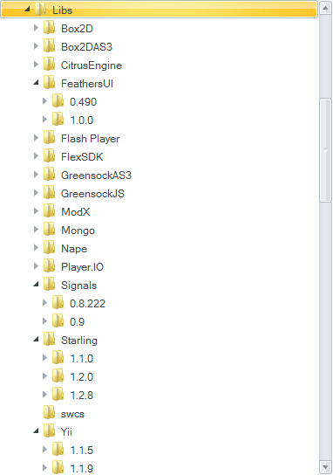This screenshot has width=333, height=475.
Task: Expand the Box2D folder
Action: point(36,28)
